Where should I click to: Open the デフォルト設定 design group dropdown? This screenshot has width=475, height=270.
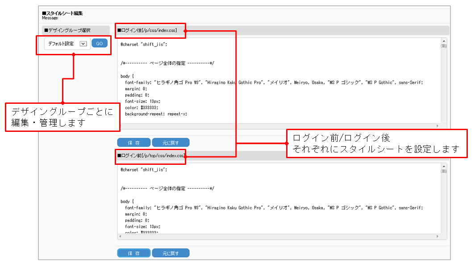click(x=67, y=44)
